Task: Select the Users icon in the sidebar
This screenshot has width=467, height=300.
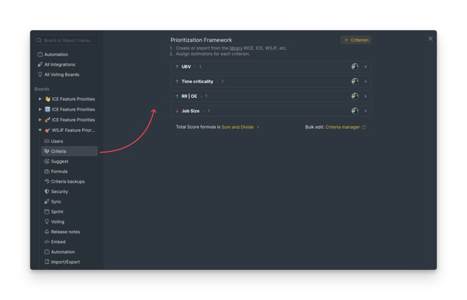Action: [x=46, y=141]
